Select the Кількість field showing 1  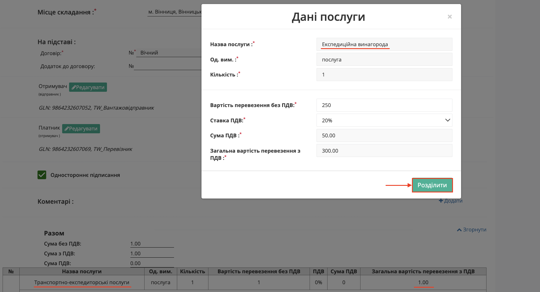coord(384,74)
